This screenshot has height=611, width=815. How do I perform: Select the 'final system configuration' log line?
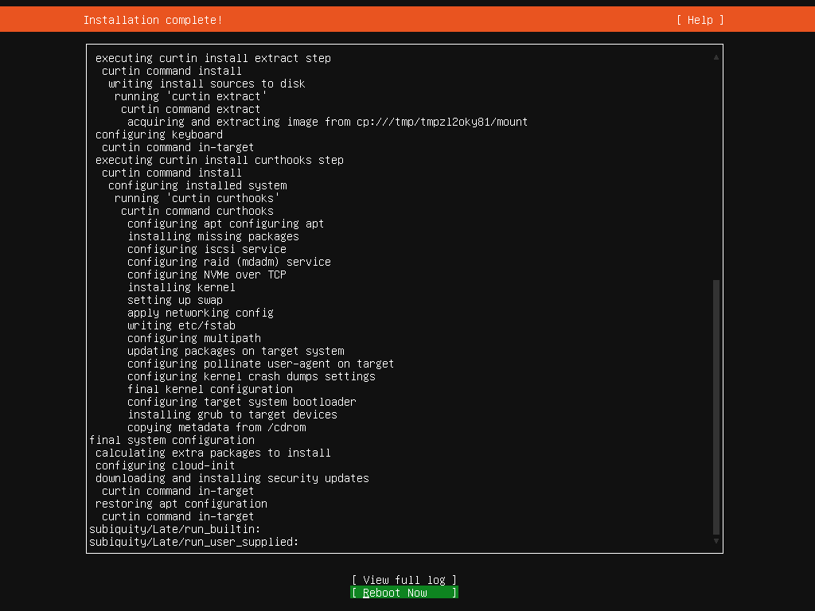pyautogui.click(x=172, y=440)
